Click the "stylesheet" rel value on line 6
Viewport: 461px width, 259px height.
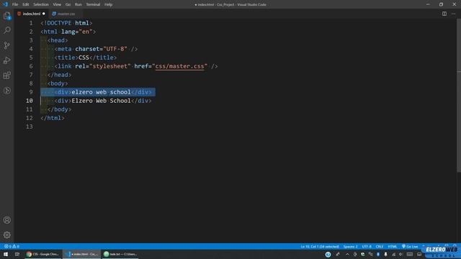tap(110, 66)
